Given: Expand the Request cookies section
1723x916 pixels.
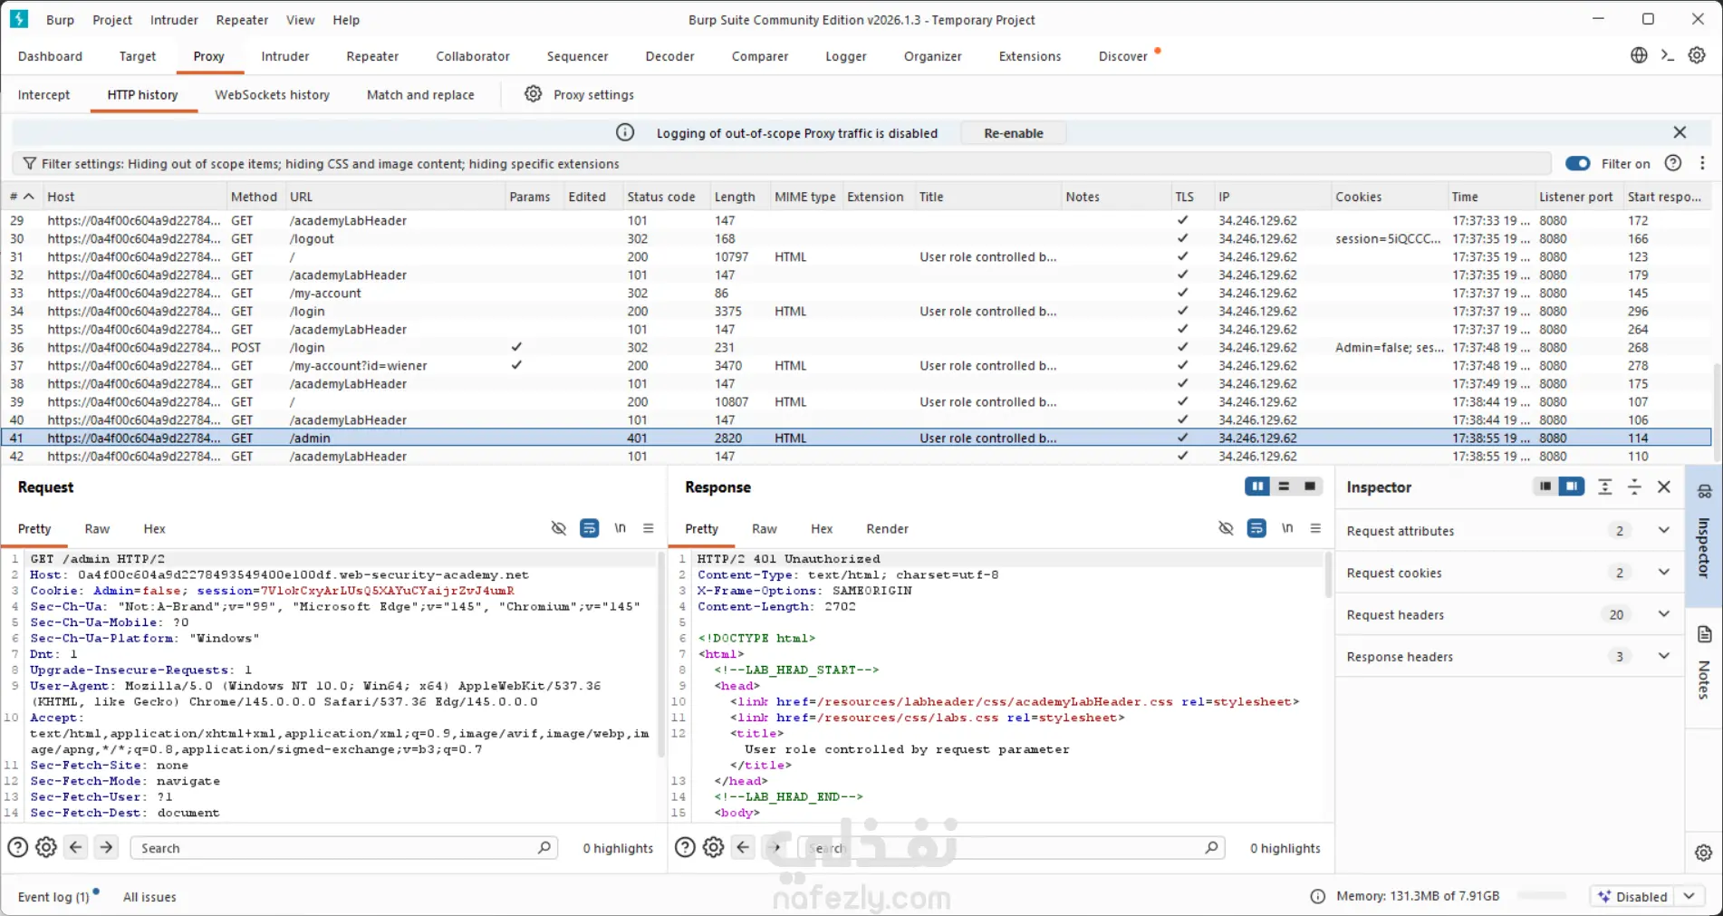Looking at the screenshot, I should click(x=1663, y=572).
